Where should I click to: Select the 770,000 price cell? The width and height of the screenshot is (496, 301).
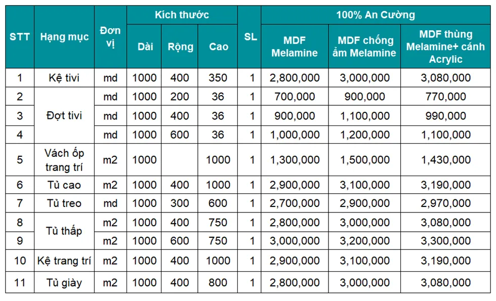445,97
